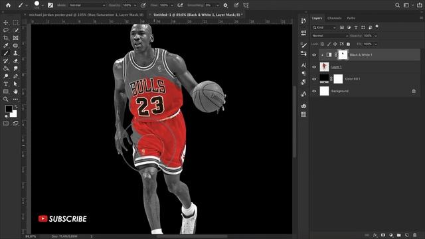425x239 pixels.
Task: Open the brush Opacity slider dropdown
Action: (x=135, y=5)
